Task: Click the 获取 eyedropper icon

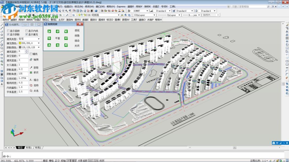Action: point(31,67)
